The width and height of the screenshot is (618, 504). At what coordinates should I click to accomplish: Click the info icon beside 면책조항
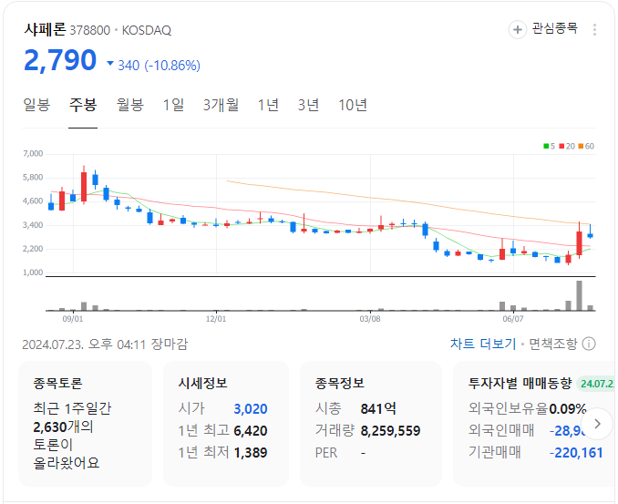589,344
